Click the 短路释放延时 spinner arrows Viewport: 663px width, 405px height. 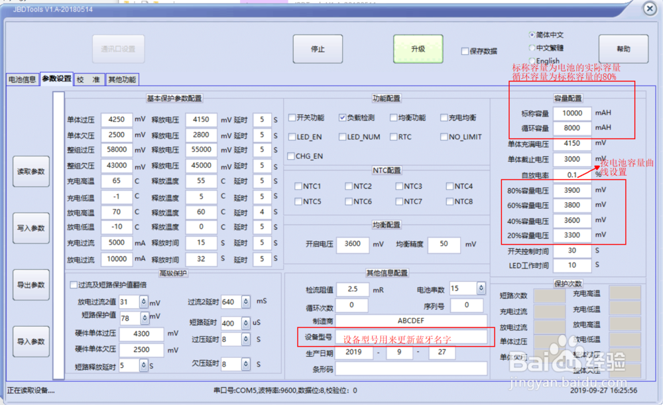(144, 365)
